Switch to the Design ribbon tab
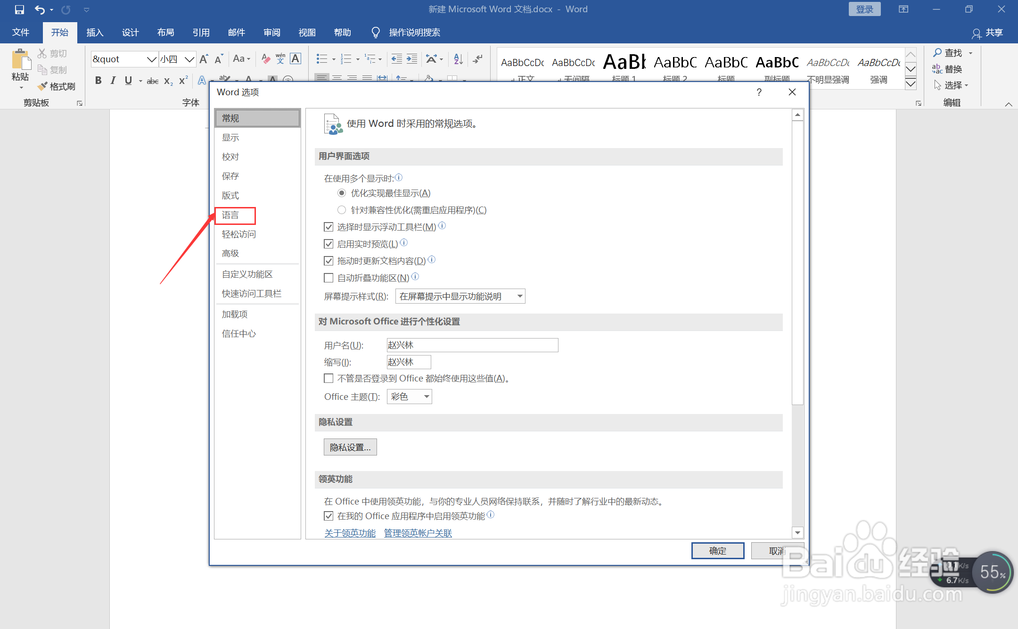Screen dimensions: 1018x629 [130, 33]
